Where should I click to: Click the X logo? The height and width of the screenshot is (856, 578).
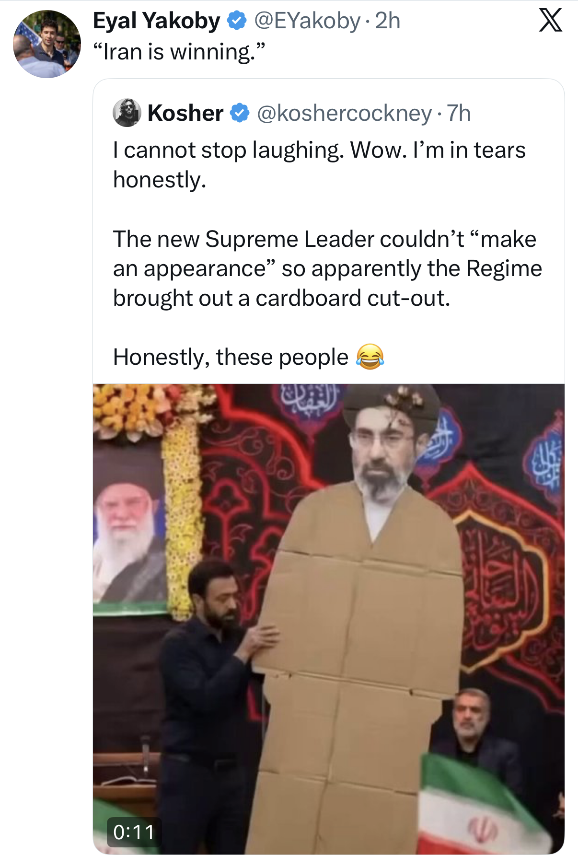click(x=550, y=21)
